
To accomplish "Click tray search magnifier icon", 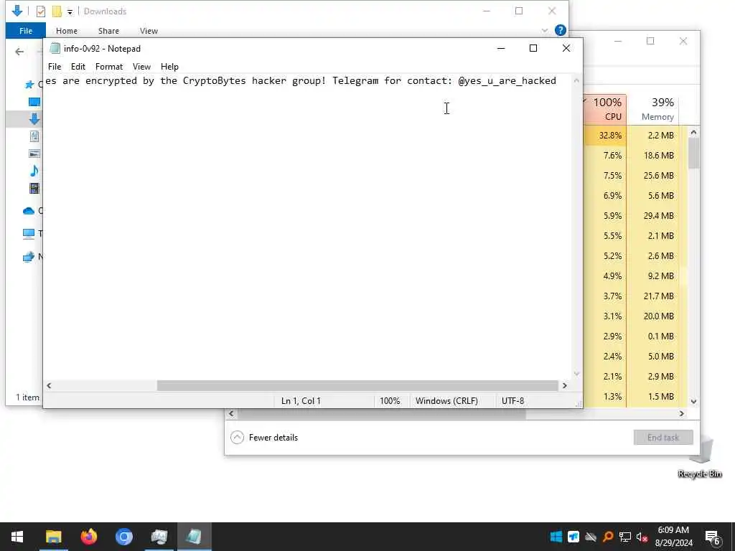I will coord(608,537).
